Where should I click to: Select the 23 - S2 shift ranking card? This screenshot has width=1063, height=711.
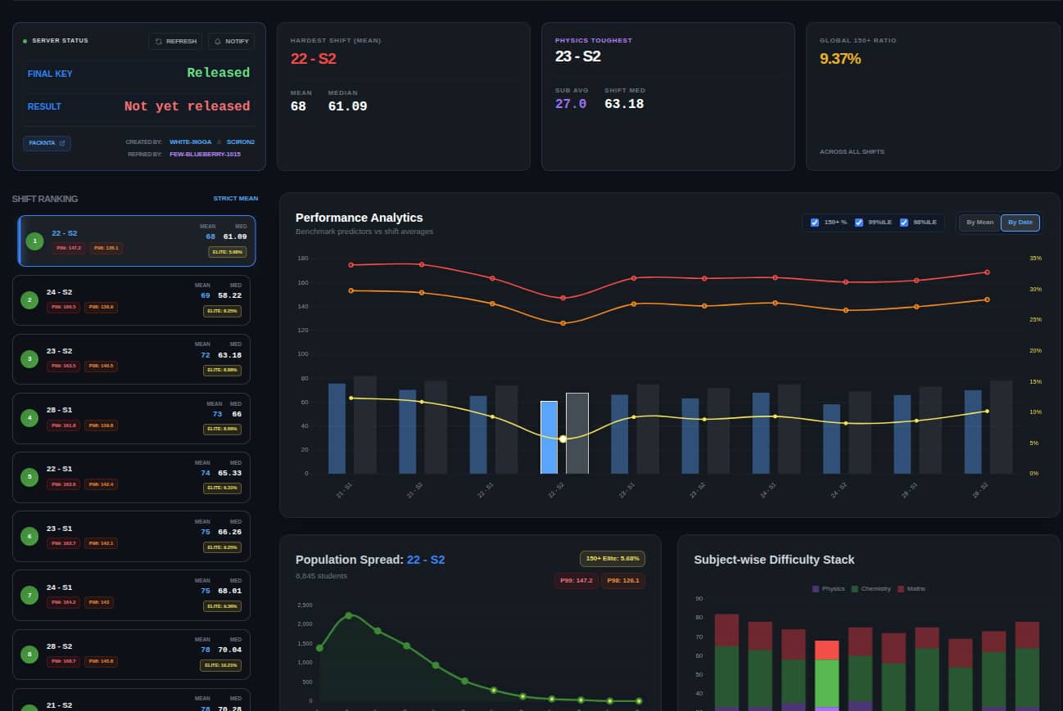(x=131, y=358)
